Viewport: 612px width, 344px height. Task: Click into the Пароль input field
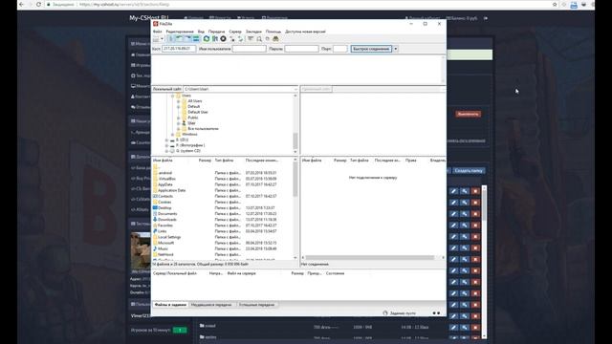pos(301,49)
